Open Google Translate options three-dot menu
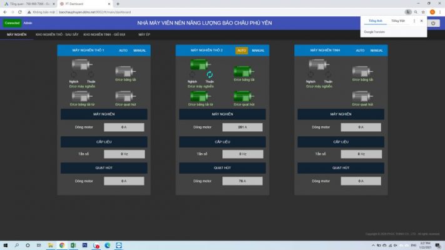The width and height of the screenshot is (445, 250). (x=414, y=21)
